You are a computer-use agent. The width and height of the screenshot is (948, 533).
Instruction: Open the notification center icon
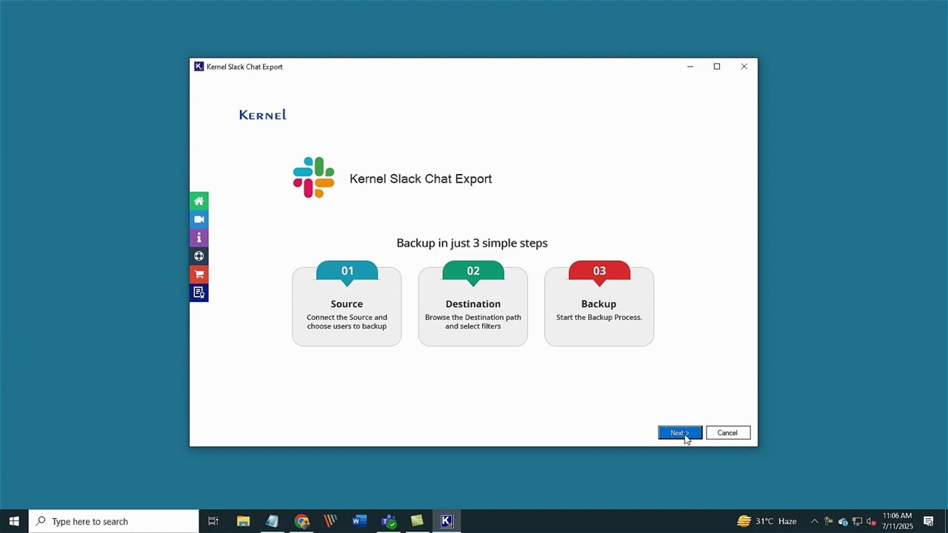pyautogui.click(x=929, y=521)
